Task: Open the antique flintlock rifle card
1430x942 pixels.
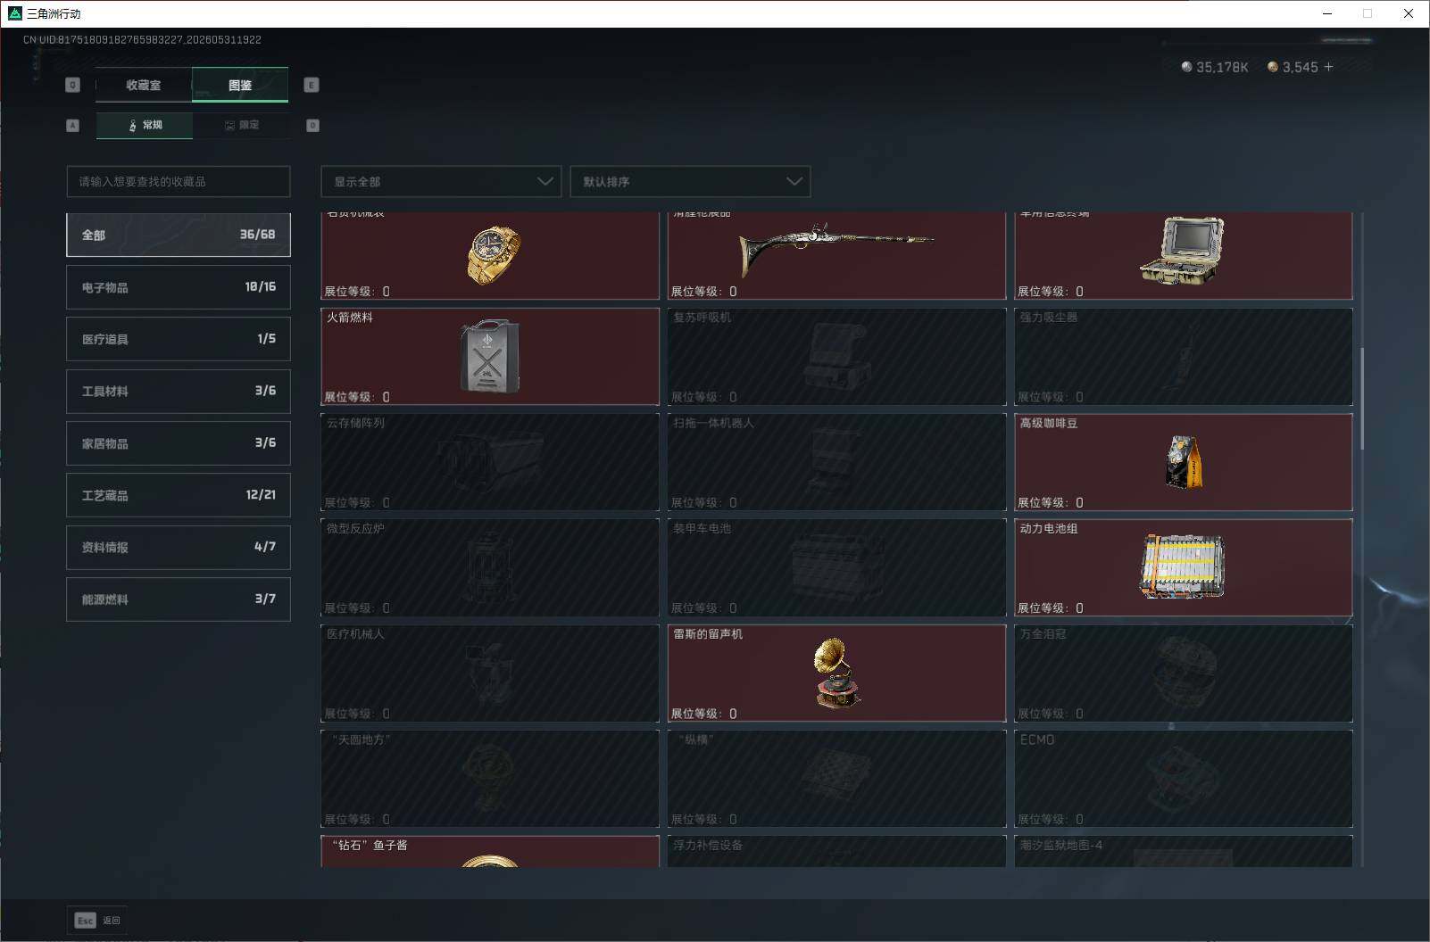Action: [836, 256]
